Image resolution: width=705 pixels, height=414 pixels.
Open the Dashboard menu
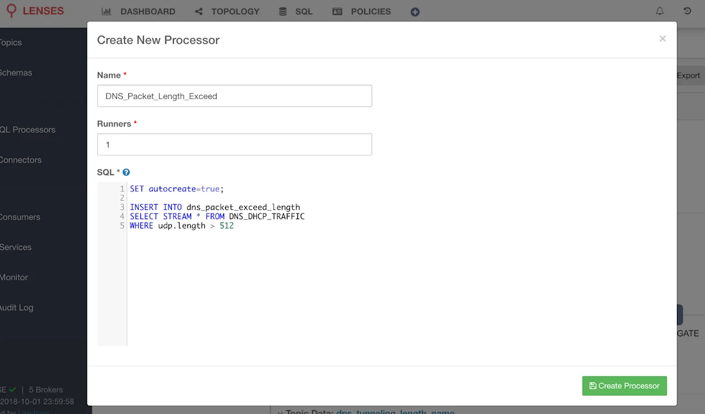(x=138, y=12)
